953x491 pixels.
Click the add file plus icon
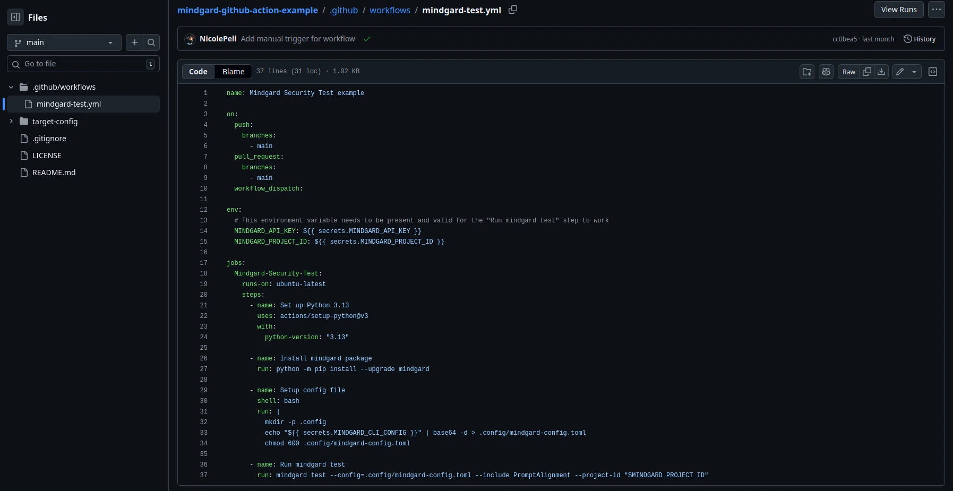click(x=135, y=42)
